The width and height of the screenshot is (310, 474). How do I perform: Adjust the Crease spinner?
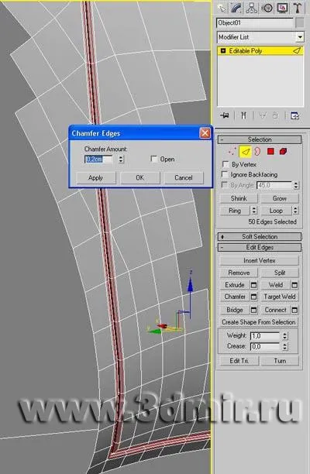click(x=285, y=347)
